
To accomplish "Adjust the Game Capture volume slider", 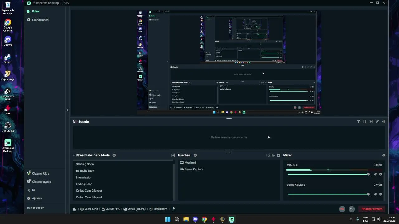I will 328,194.
